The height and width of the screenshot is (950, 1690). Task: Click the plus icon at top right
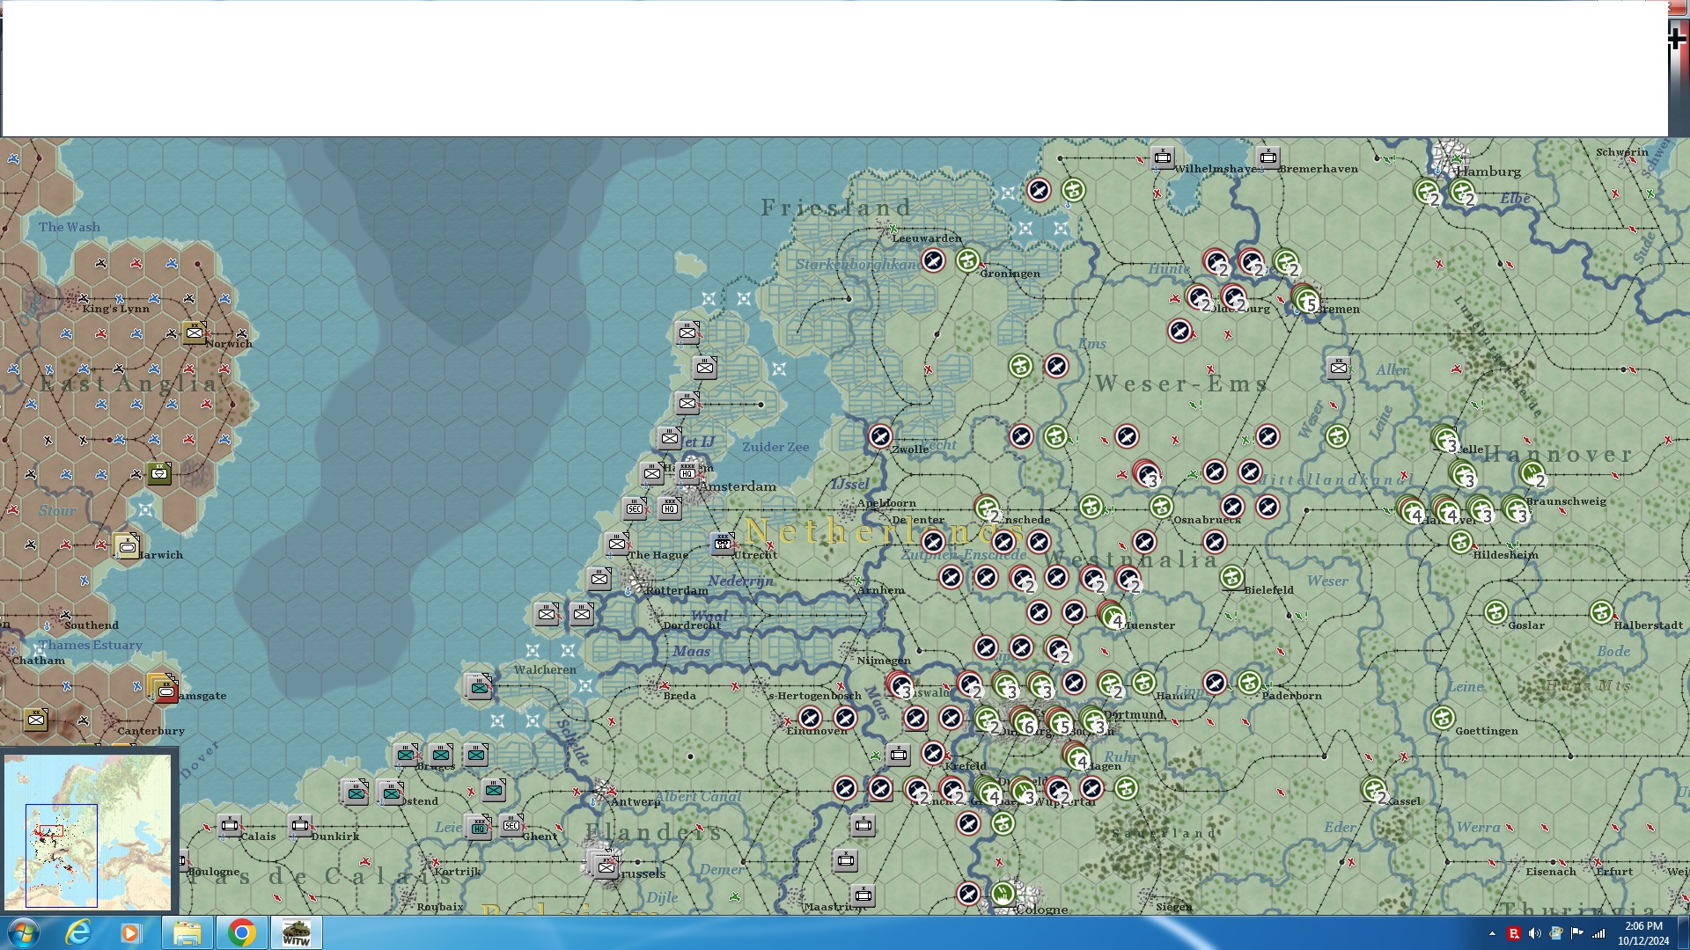pyautogui.click(x=1676, y=39)
